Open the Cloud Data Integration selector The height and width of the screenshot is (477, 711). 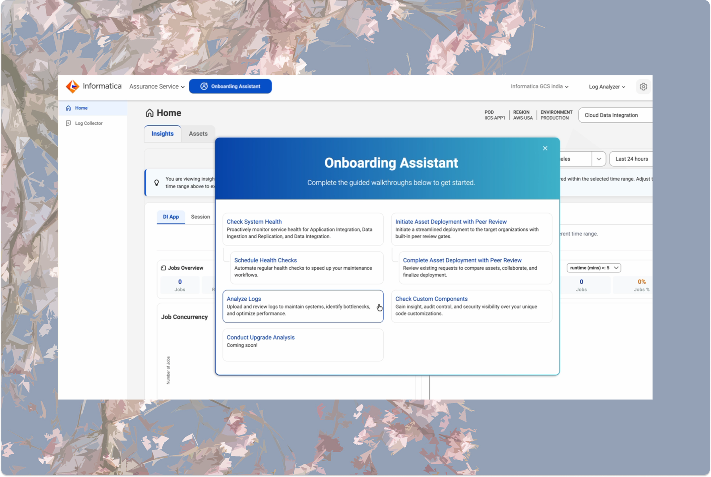pos(615,115)
